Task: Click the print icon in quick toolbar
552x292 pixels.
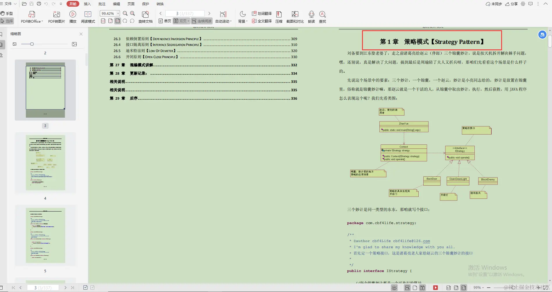Action: 39,4
